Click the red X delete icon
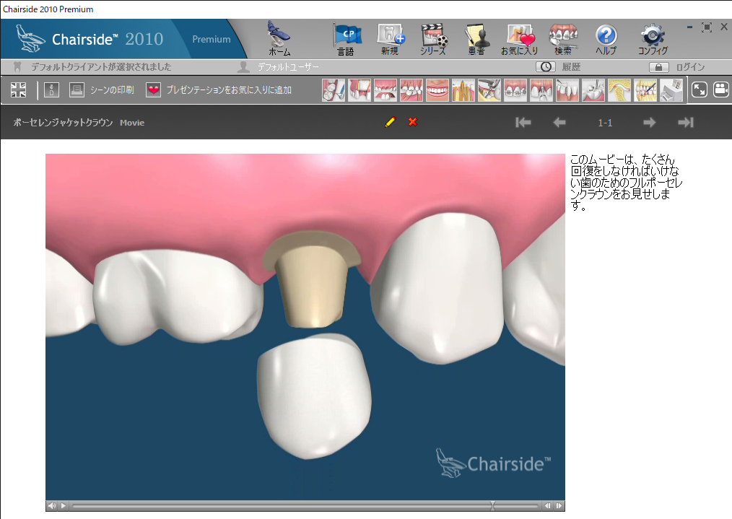The image size is (732, 519). click(413, 122)
